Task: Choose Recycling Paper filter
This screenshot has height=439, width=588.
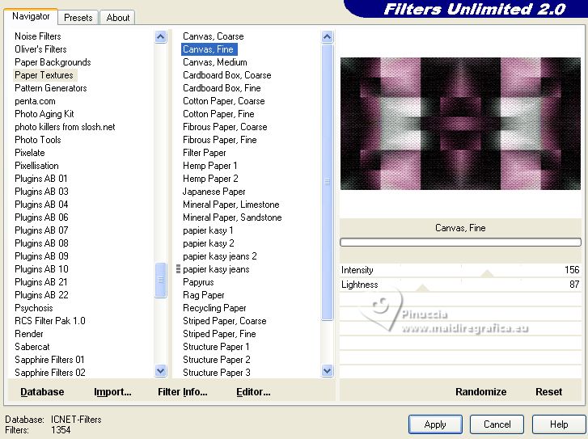Action: [214, 308]
